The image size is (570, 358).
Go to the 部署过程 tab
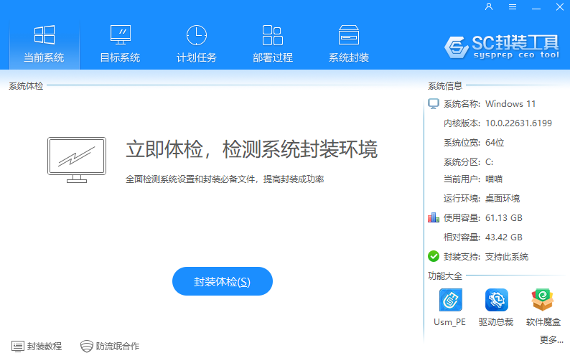coord(272,44)
